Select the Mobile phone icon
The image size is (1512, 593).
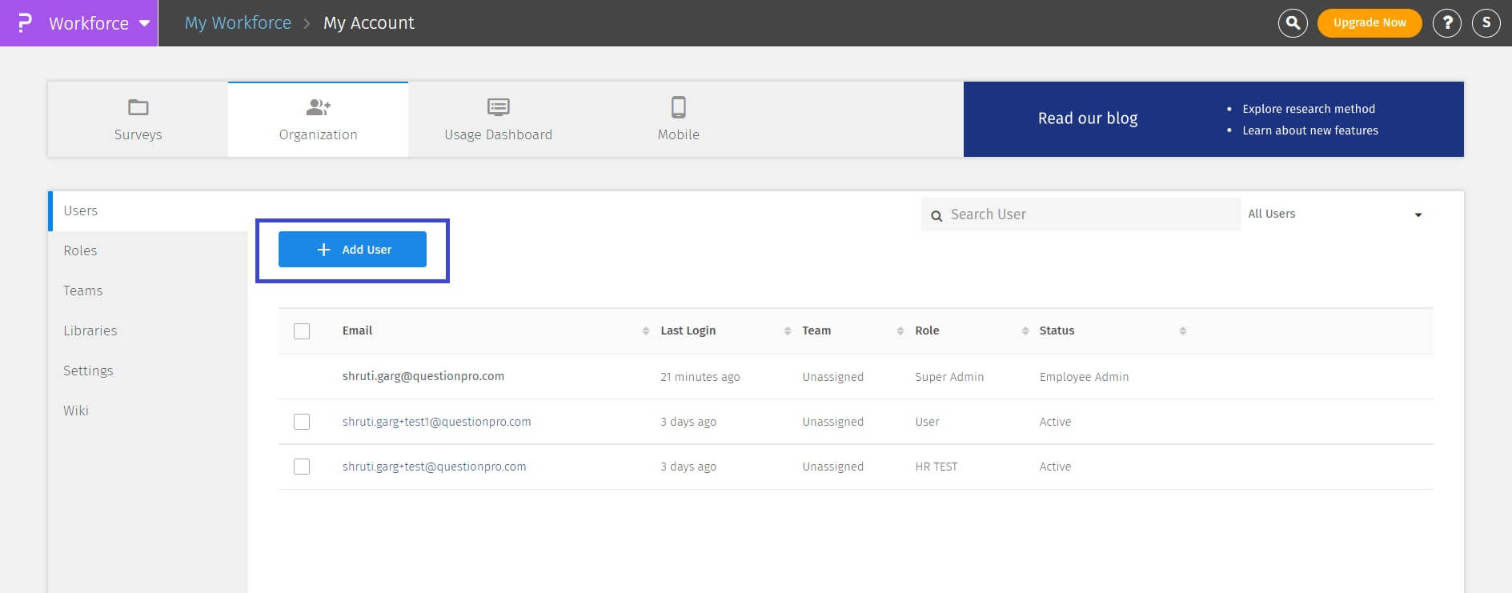click(x=678, y=107)
